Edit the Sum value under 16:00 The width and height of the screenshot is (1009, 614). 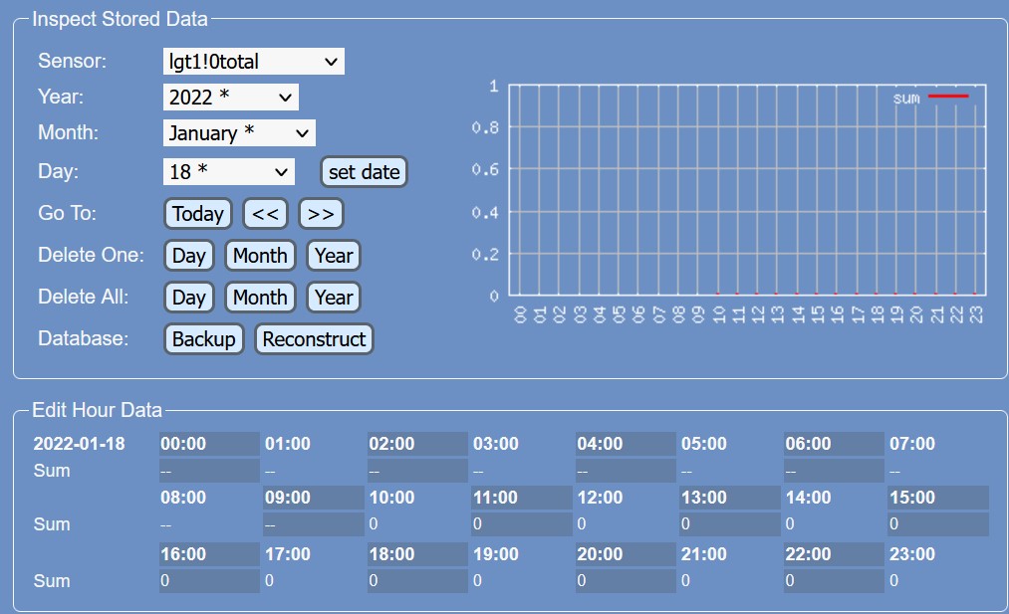209,581
